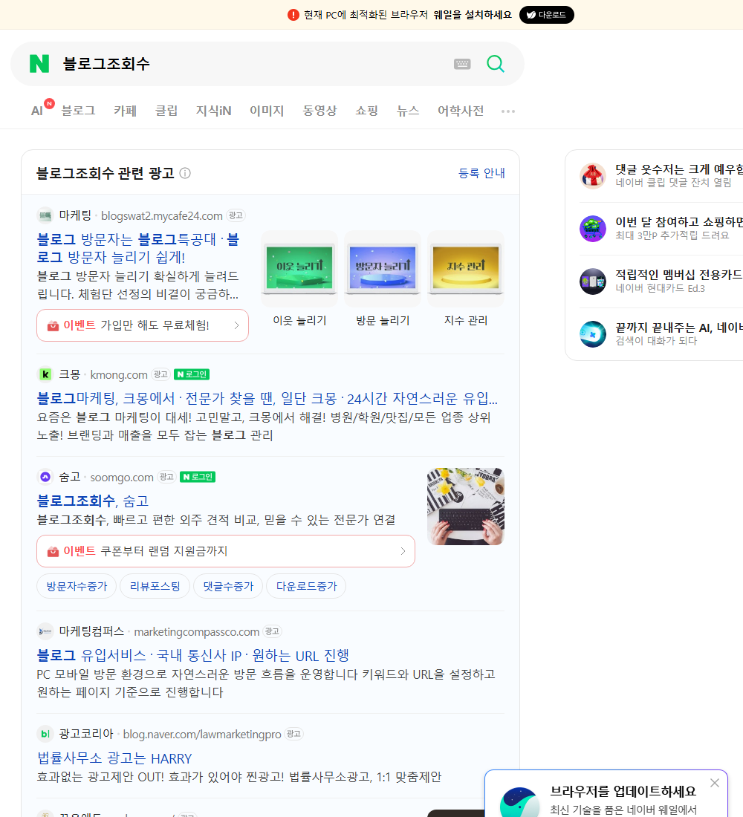Switch to the 블로그 tab
The height and width of the screenshot is (817, 743).
78,111
